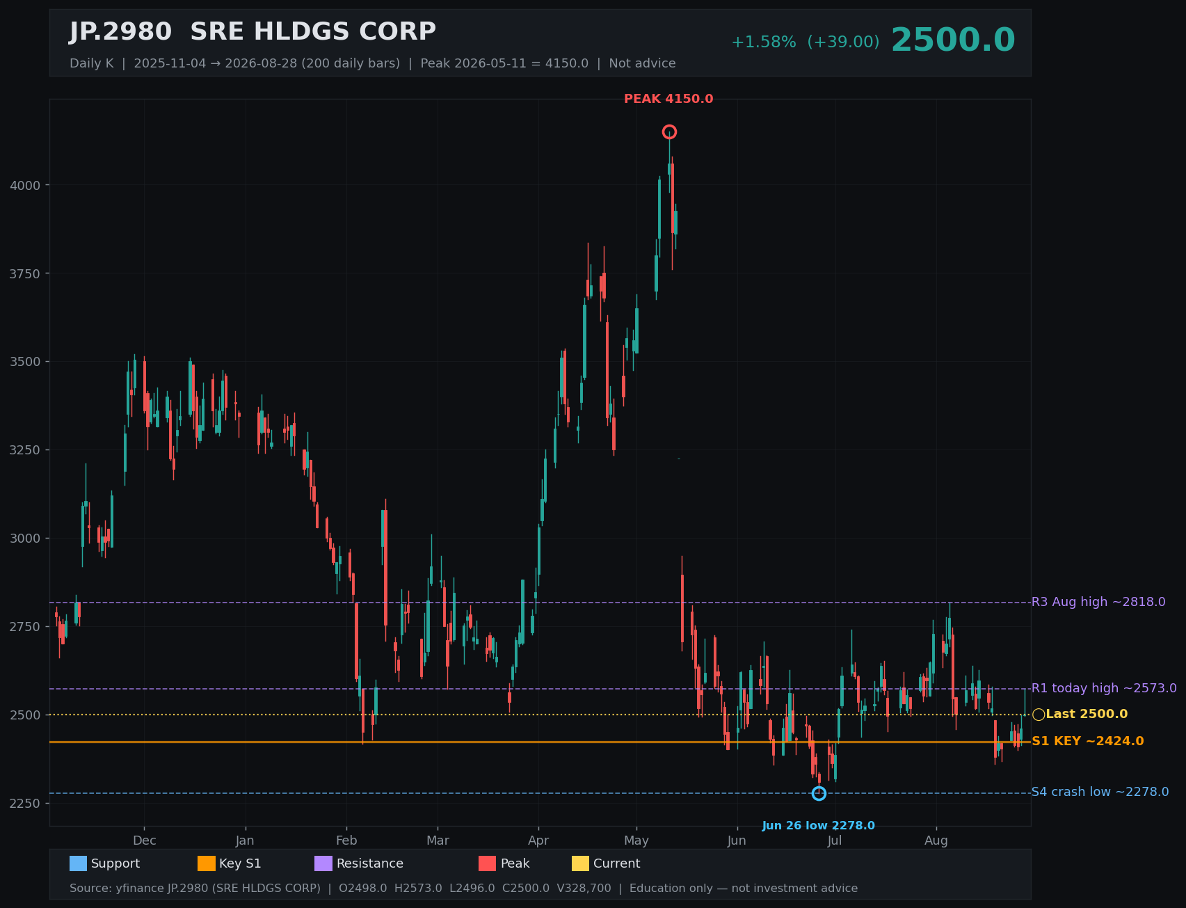Click the Jul month label on the time axis
The image size is (1186, 908).
click(x=835, y=841)
